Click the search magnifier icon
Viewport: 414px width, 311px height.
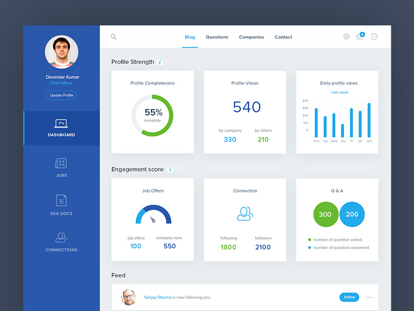click(113, 37)
